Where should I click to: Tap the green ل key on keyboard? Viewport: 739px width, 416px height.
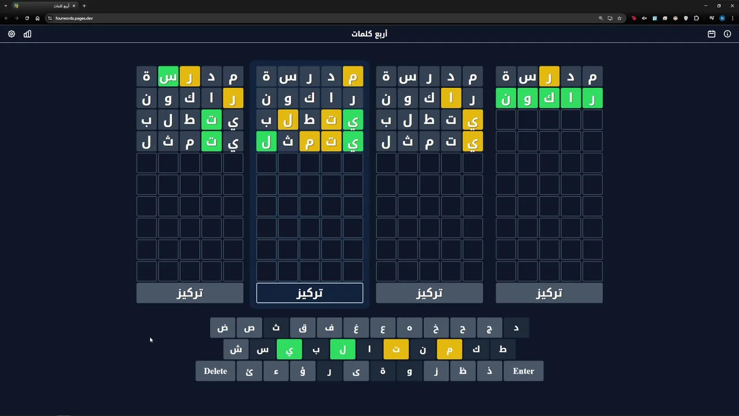(343, 350)
